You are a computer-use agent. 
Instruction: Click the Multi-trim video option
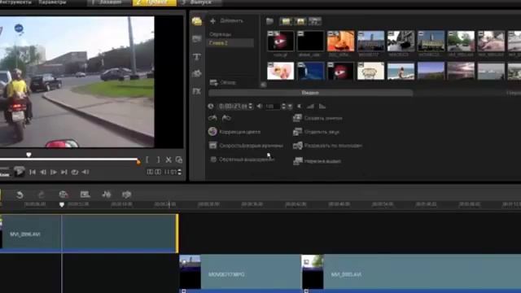pyautogui.click(x=317, y=161)
